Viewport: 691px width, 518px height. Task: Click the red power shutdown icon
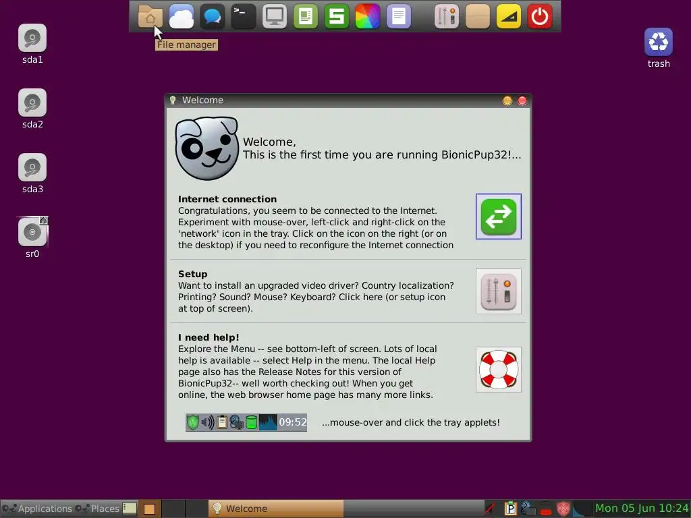[540, 17]
